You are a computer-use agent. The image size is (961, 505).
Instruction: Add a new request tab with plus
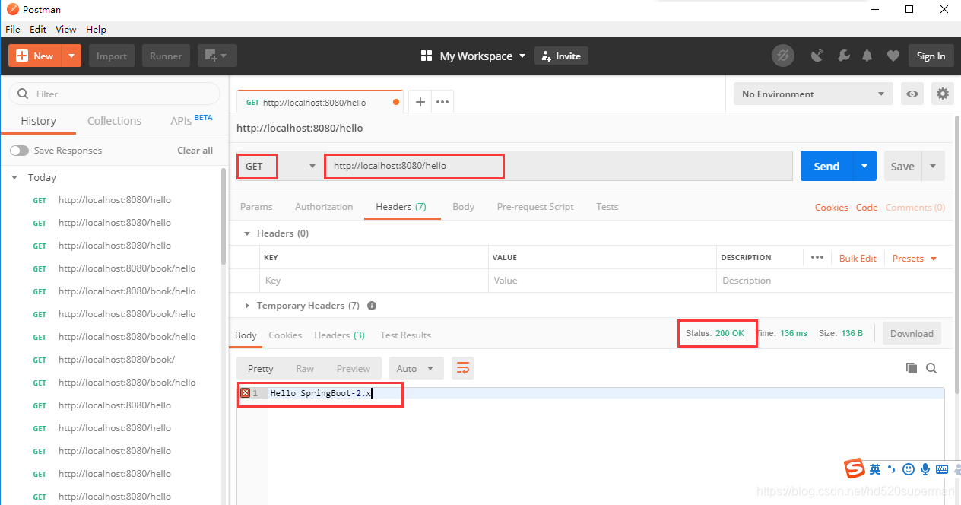coord(420,102)
